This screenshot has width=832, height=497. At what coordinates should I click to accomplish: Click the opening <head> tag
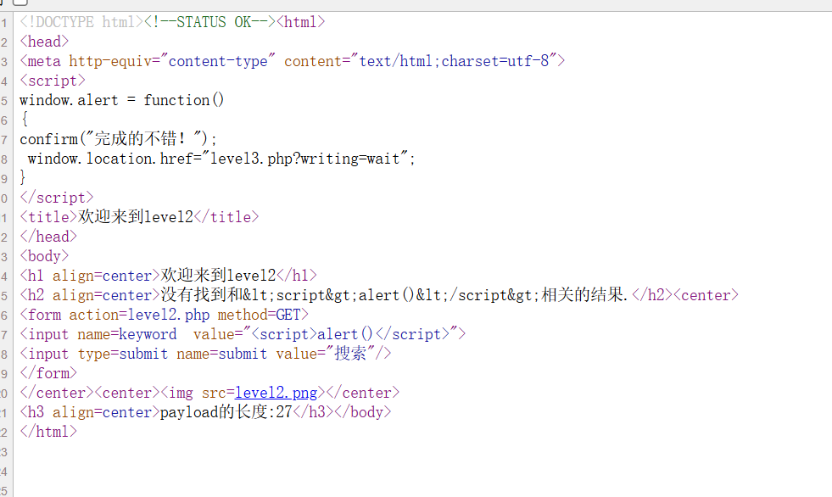[44, 42]
